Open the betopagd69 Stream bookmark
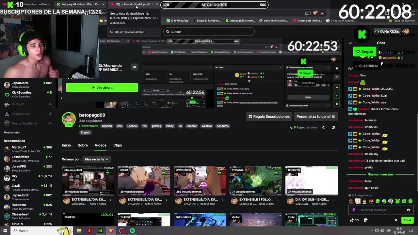418x235 pixels. 240,21
